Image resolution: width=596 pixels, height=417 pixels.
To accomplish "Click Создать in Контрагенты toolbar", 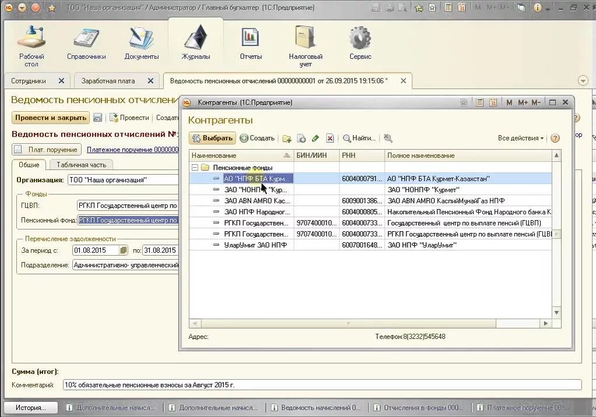I will tap(257, 138).
